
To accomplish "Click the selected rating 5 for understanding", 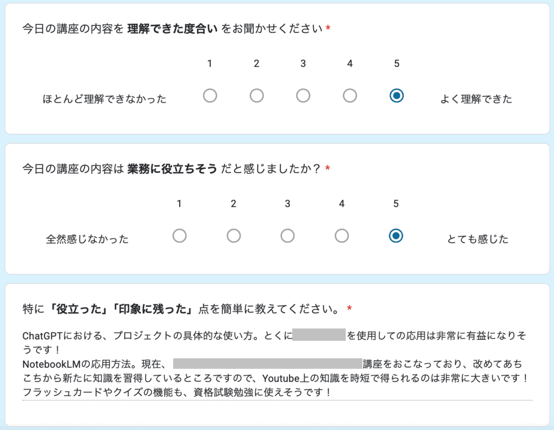I will click(396, 95).
